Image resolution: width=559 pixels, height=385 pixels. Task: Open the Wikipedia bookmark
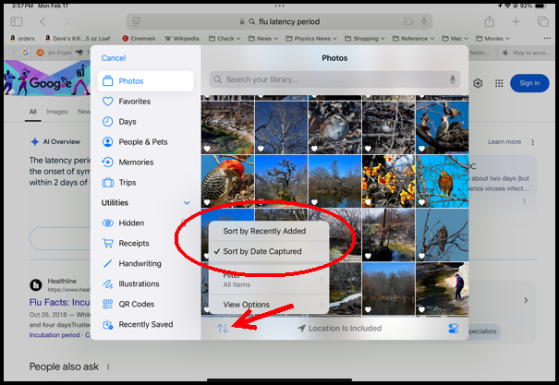182,39
